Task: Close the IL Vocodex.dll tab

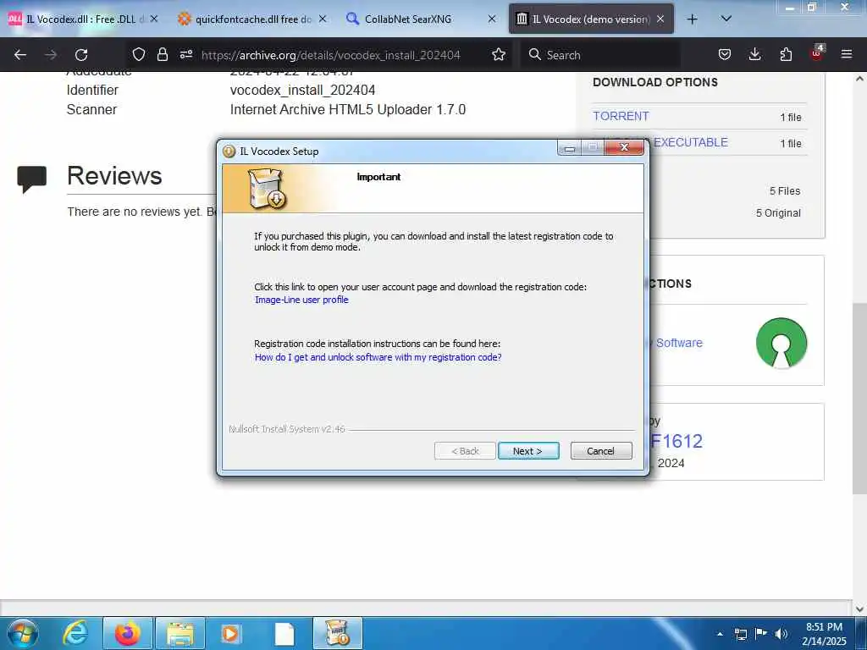Action: (154, 19)
